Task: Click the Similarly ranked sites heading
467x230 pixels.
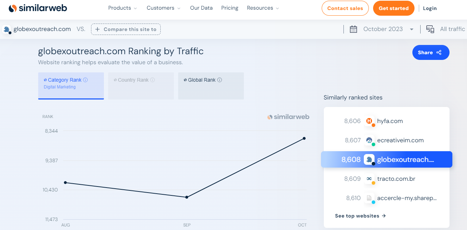Action: 353,97
